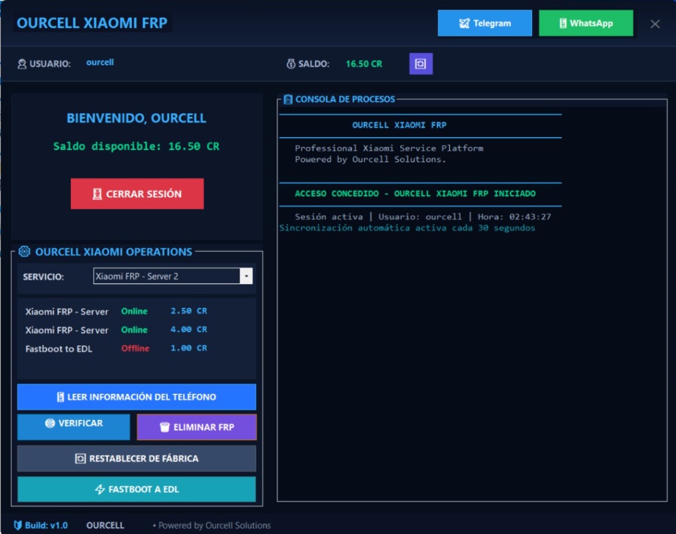The width and height of the screenshot is (676, 534).
Task: Click the 'OURCELL XIAOMI FRP' console header text
Action: tap(399, 125)
